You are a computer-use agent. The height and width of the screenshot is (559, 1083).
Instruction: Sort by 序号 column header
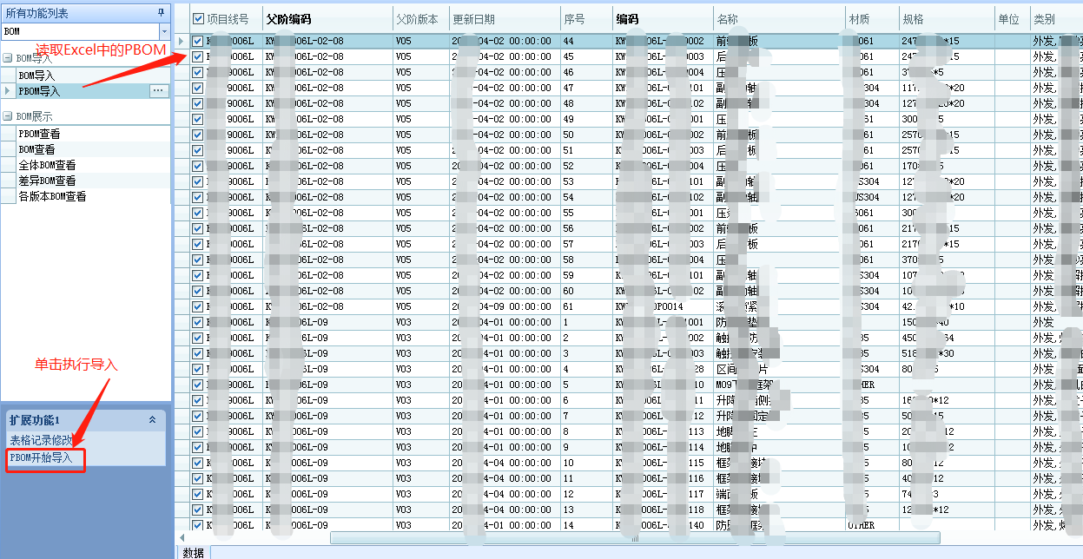coord(586,18)
